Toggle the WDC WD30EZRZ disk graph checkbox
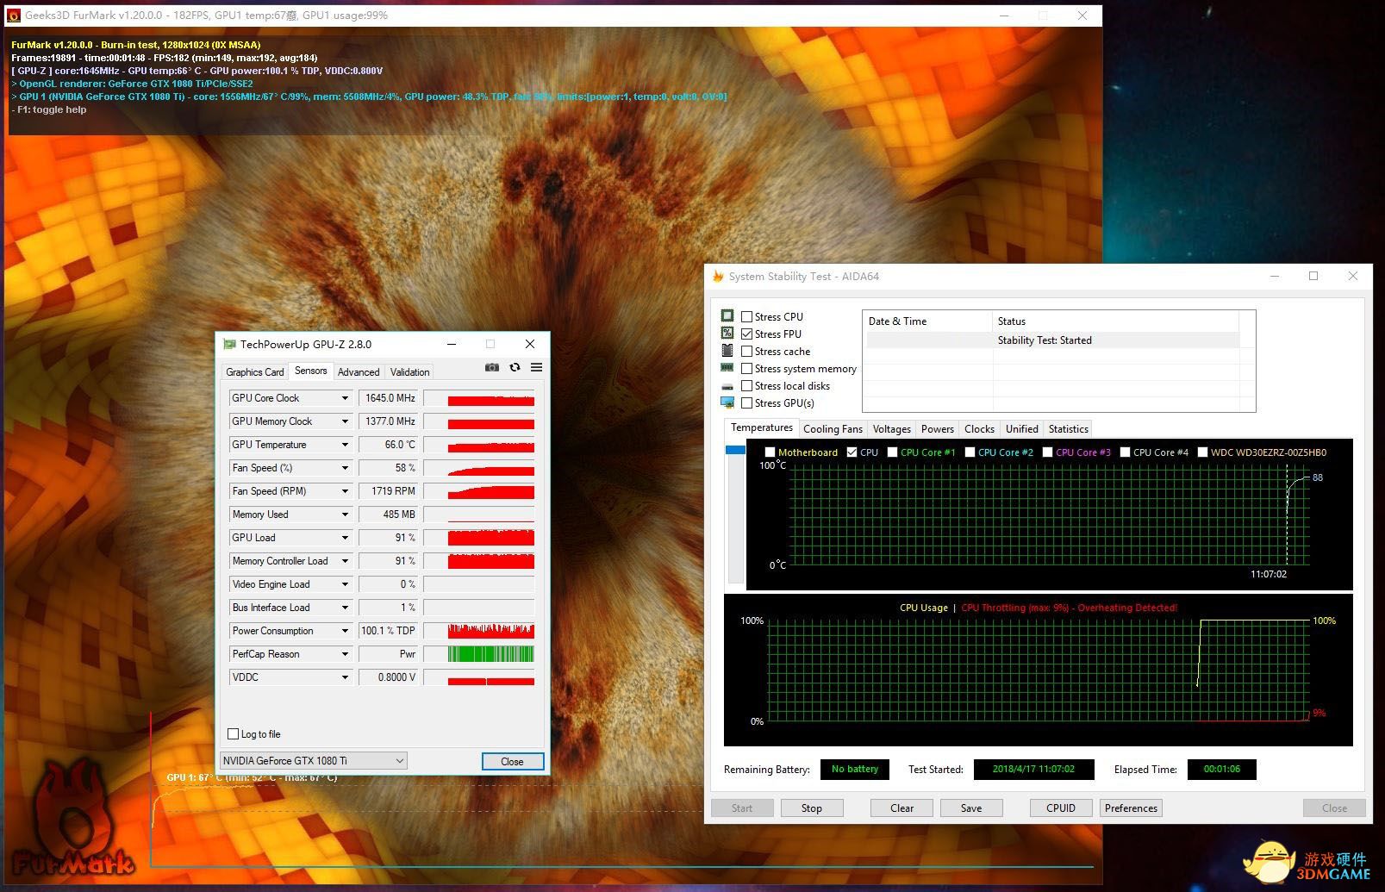 tap(1202, 452)
